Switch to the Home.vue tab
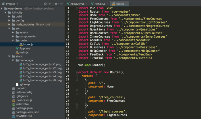 pos(100,4)
